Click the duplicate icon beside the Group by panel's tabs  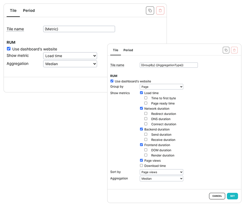point(226,50)
